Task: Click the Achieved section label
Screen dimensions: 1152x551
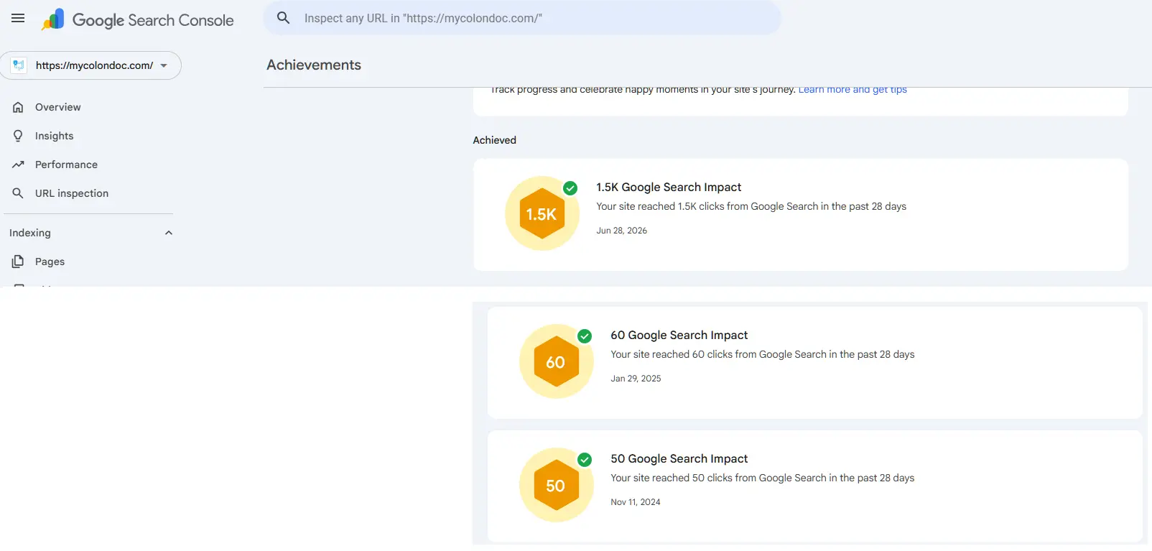Action: click(x=495, y=140)
